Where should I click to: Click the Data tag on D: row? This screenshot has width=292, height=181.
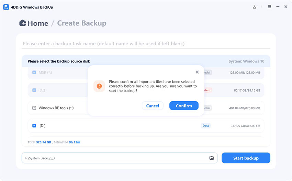point(205,126)
